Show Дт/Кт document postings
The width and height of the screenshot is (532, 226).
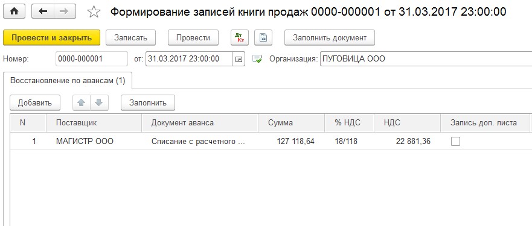(240, 37)
